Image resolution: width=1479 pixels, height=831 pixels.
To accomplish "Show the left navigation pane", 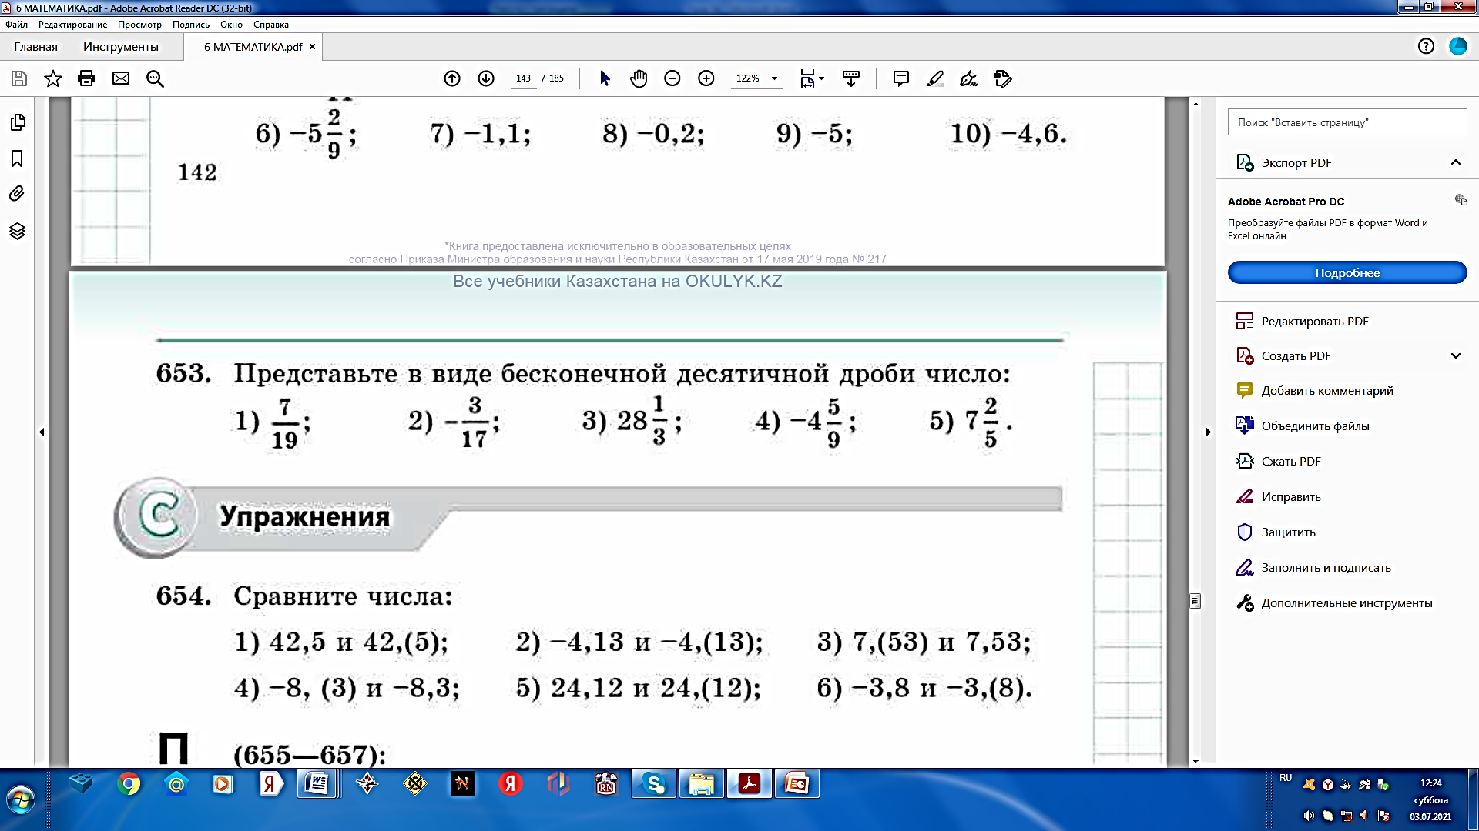I will click(42, 432).
